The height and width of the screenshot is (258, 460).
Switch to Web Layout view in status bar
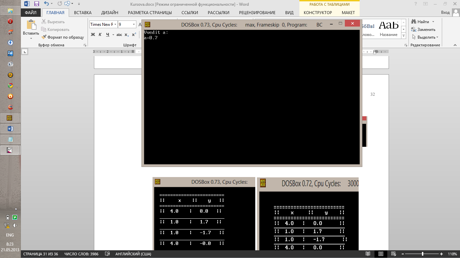coord(393,254)
